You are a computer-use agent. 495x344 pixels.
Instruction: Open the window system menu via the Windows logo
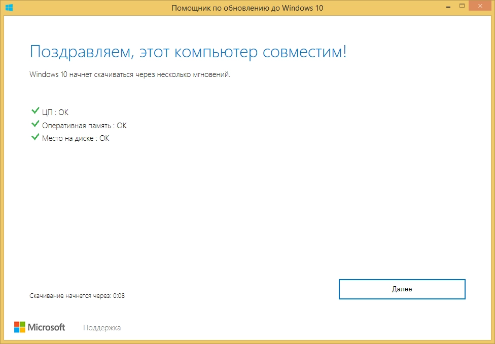click(x=9, y=7)
